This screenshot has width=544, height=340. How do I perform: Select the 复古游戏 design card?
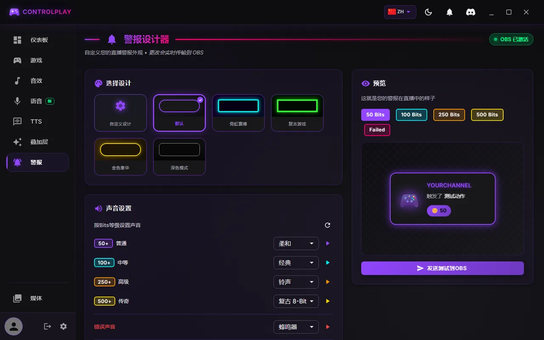(x=297, y=113)
